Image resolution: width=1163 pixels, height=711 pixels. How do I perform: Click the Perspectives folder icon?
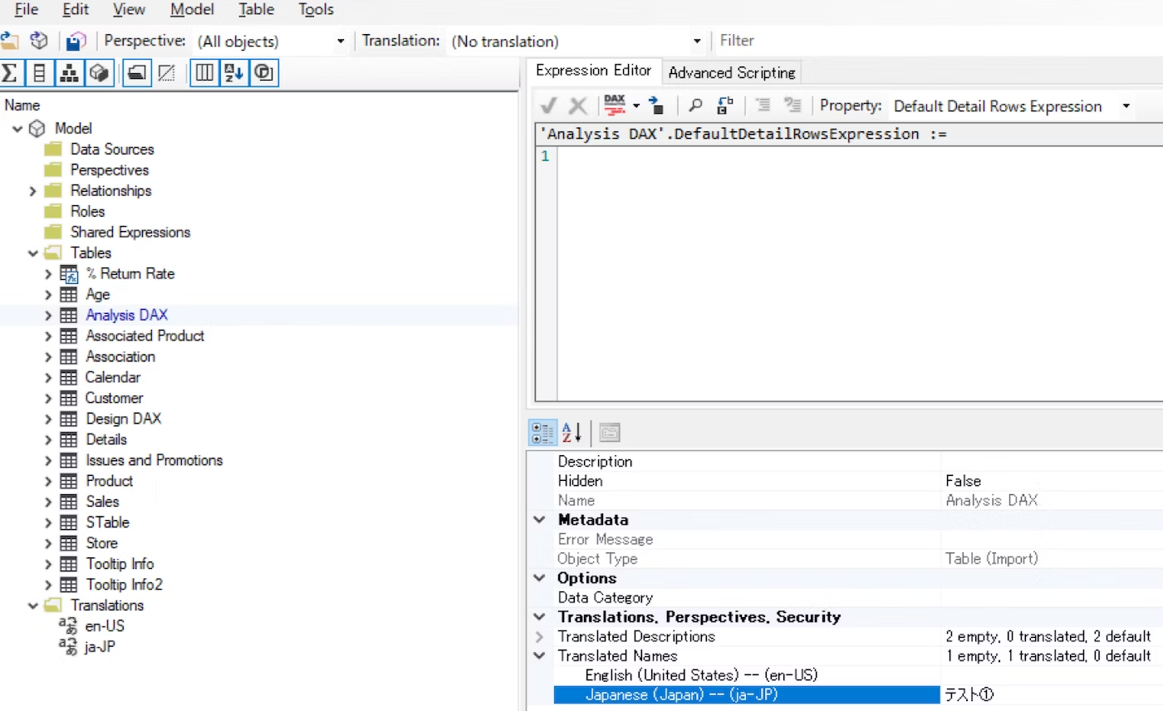point(53,170)
